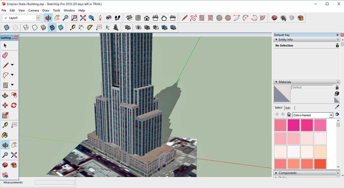Toggle pin auto-hide on Default Tray

point(337,35)
